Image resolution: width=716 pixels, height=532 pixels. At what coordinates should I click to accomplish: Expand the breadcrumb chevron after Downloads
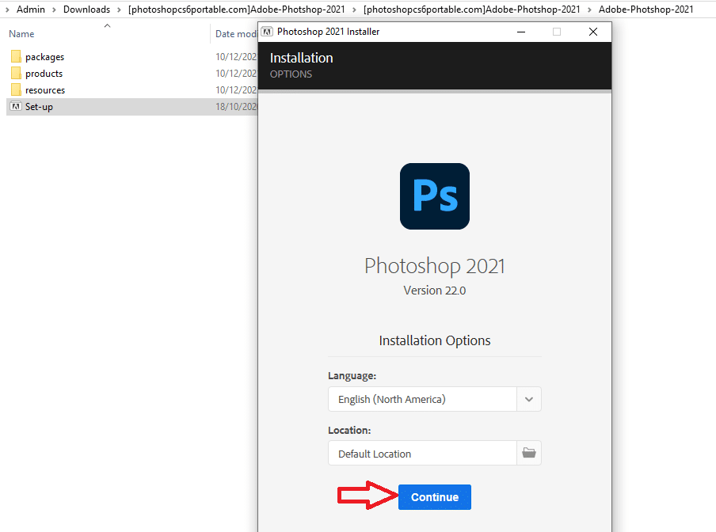point(119,9)
